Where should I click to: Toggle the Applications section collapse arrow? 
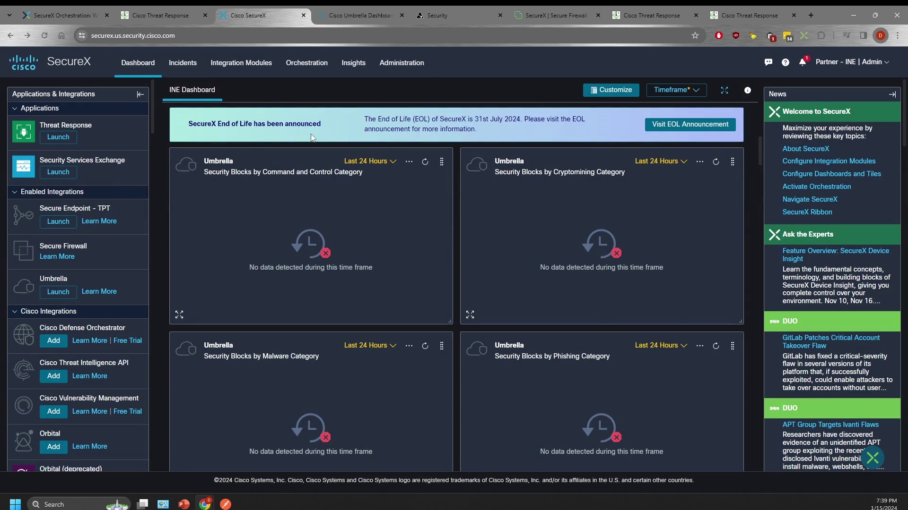pyautogui.click(x=14, y=108)
